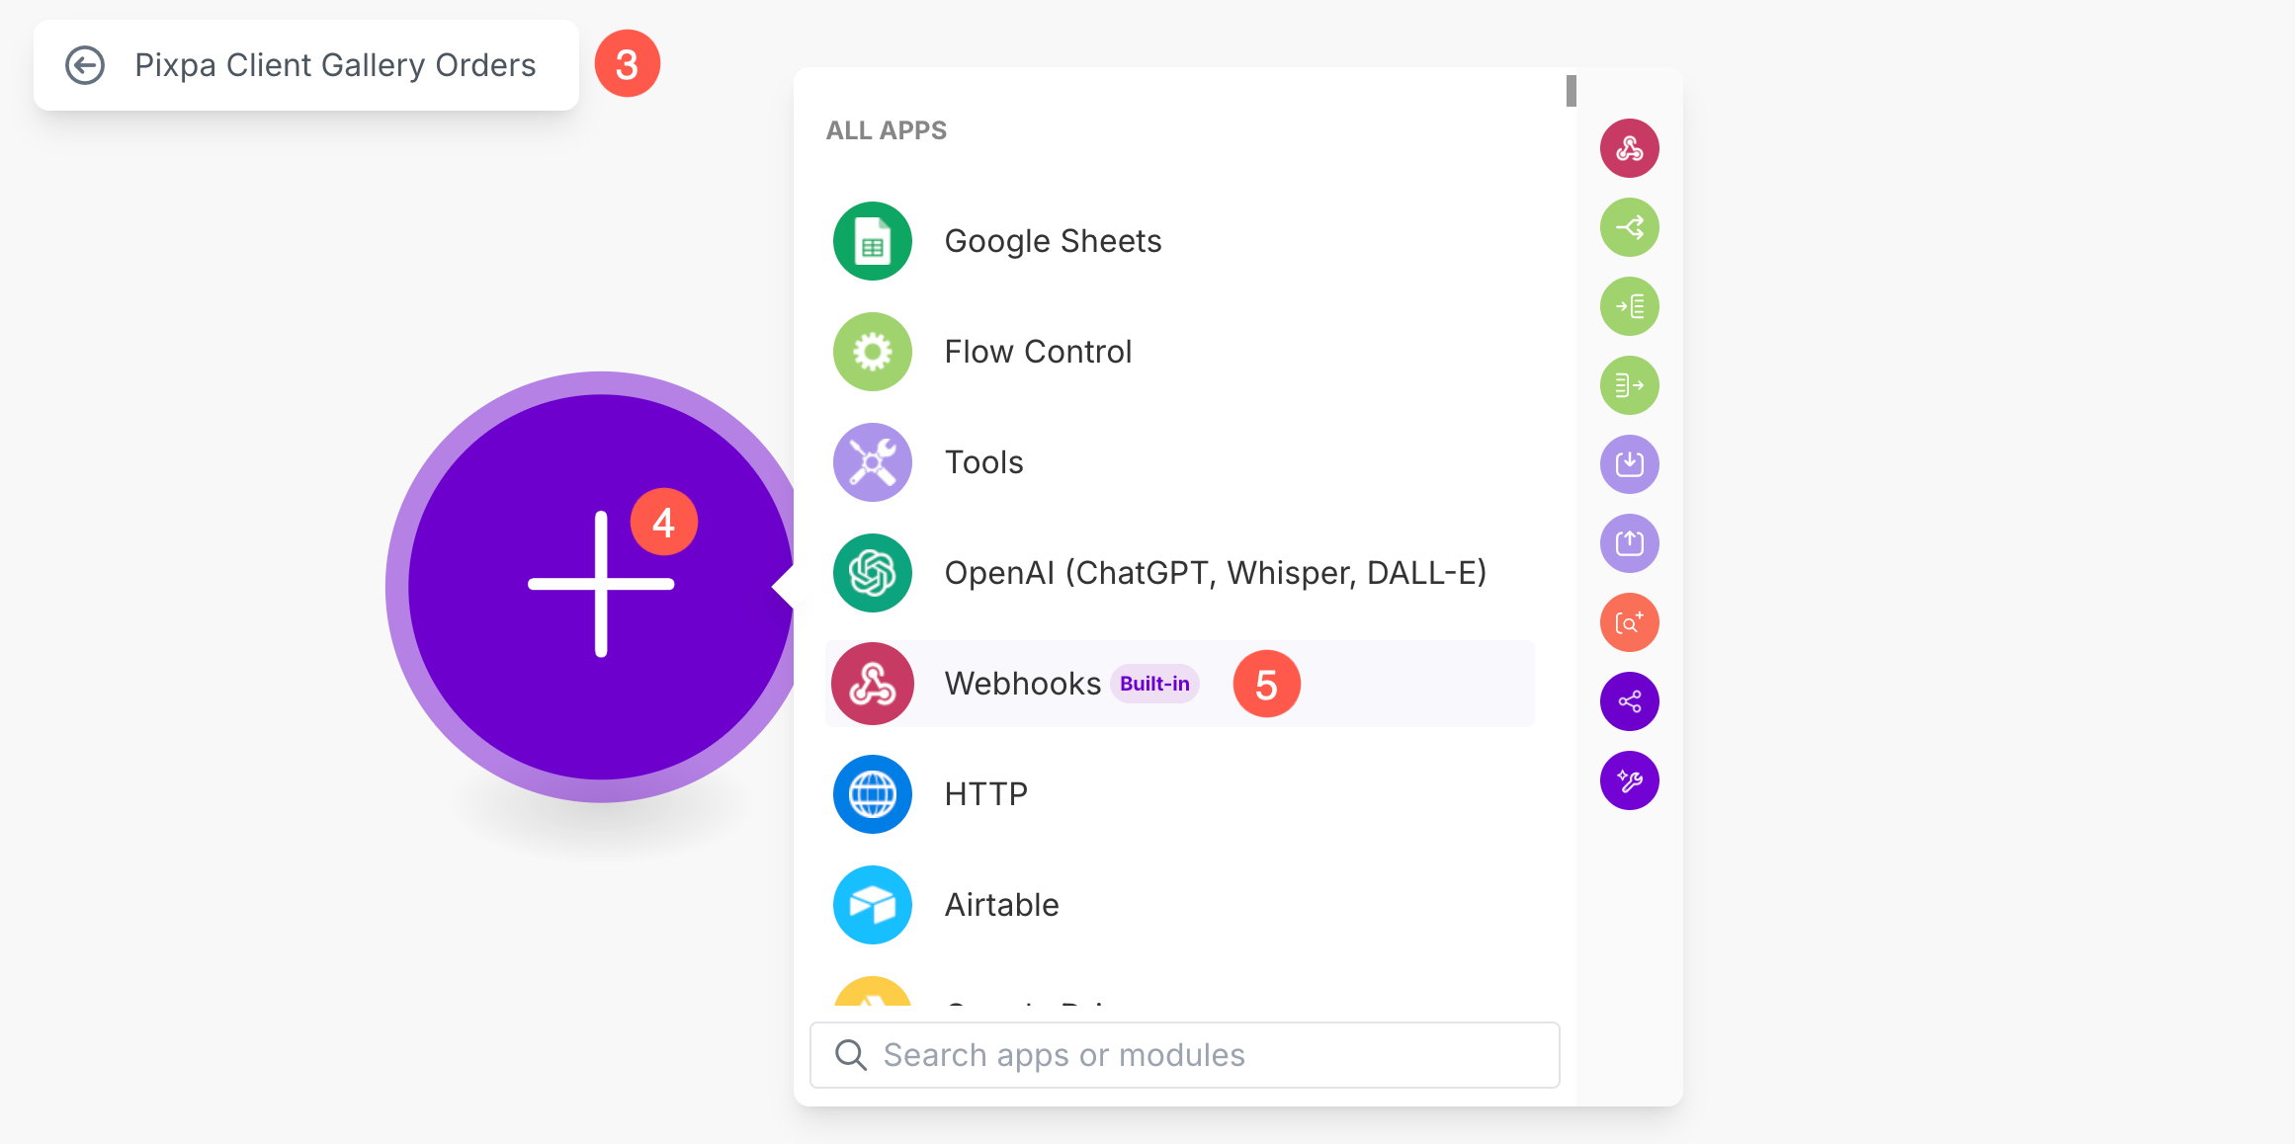Click the red Webhooks shortcut icon in sidebar
The width and height of the screenshot is (2295, 1144).
[x=1629, y=148]
